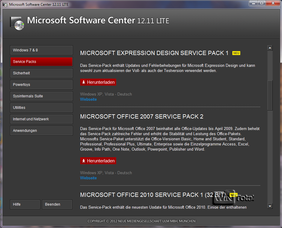
Task: Show the Sysinternals Suite category
Action: (x=41, y=96)
